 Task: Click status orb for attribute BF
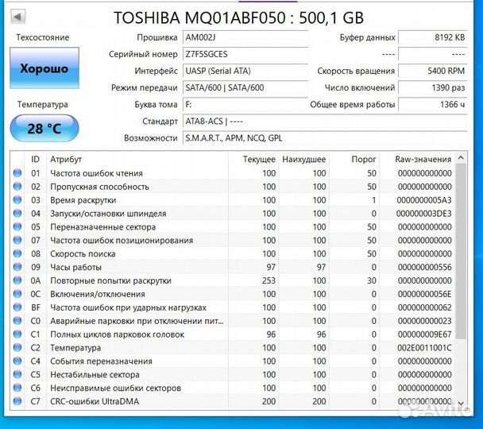(17, 307)
